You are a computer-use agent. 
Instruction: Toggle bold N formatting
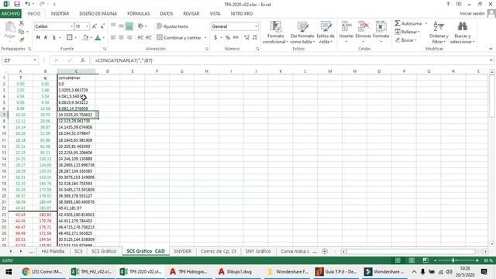tap(38, 37)
